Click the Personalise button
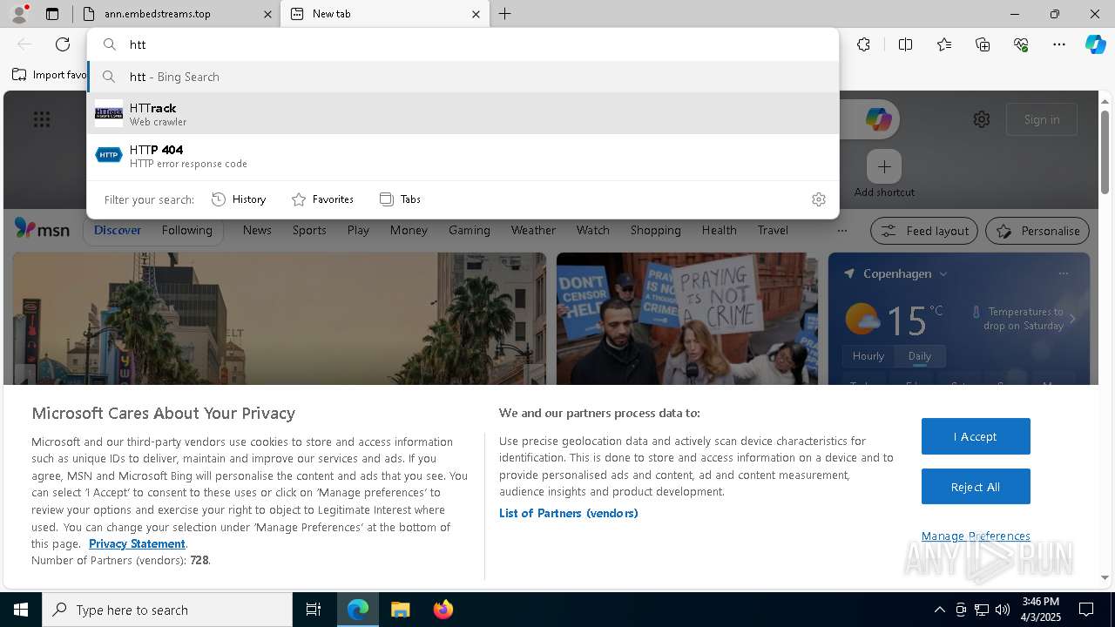Viewport: 1115px width, 627px height. tap(1037, 231)
